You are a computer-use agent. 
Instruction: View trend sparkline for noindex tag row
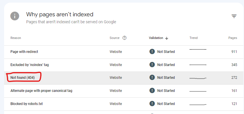pyautogui.click(x=198, y=65)
